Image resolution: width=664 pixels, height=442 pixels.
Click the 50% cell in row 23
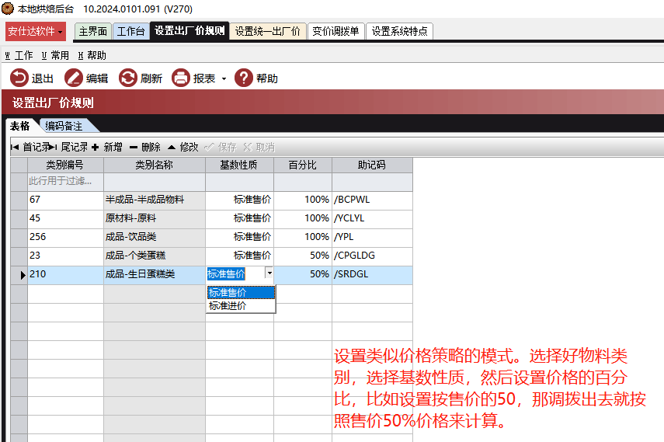(x=303, y=256)
